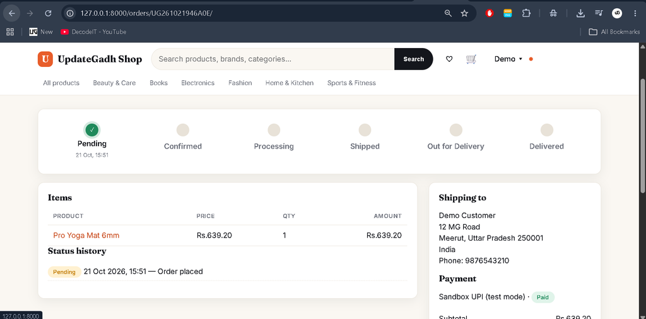The width and height of the screenshot is (646, 319).
Task: Open the Books category
Action: coord(158,83)
